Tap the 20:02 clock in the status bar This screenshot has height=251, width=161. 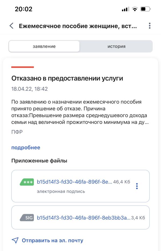(24, 9)
